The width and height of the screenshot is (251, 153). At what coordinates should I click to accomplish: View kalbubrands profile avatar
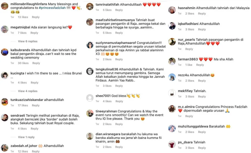[x=4, y=52]
